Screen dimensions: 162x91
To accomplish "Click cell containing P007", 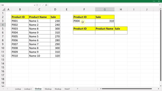I will [20, 44].
